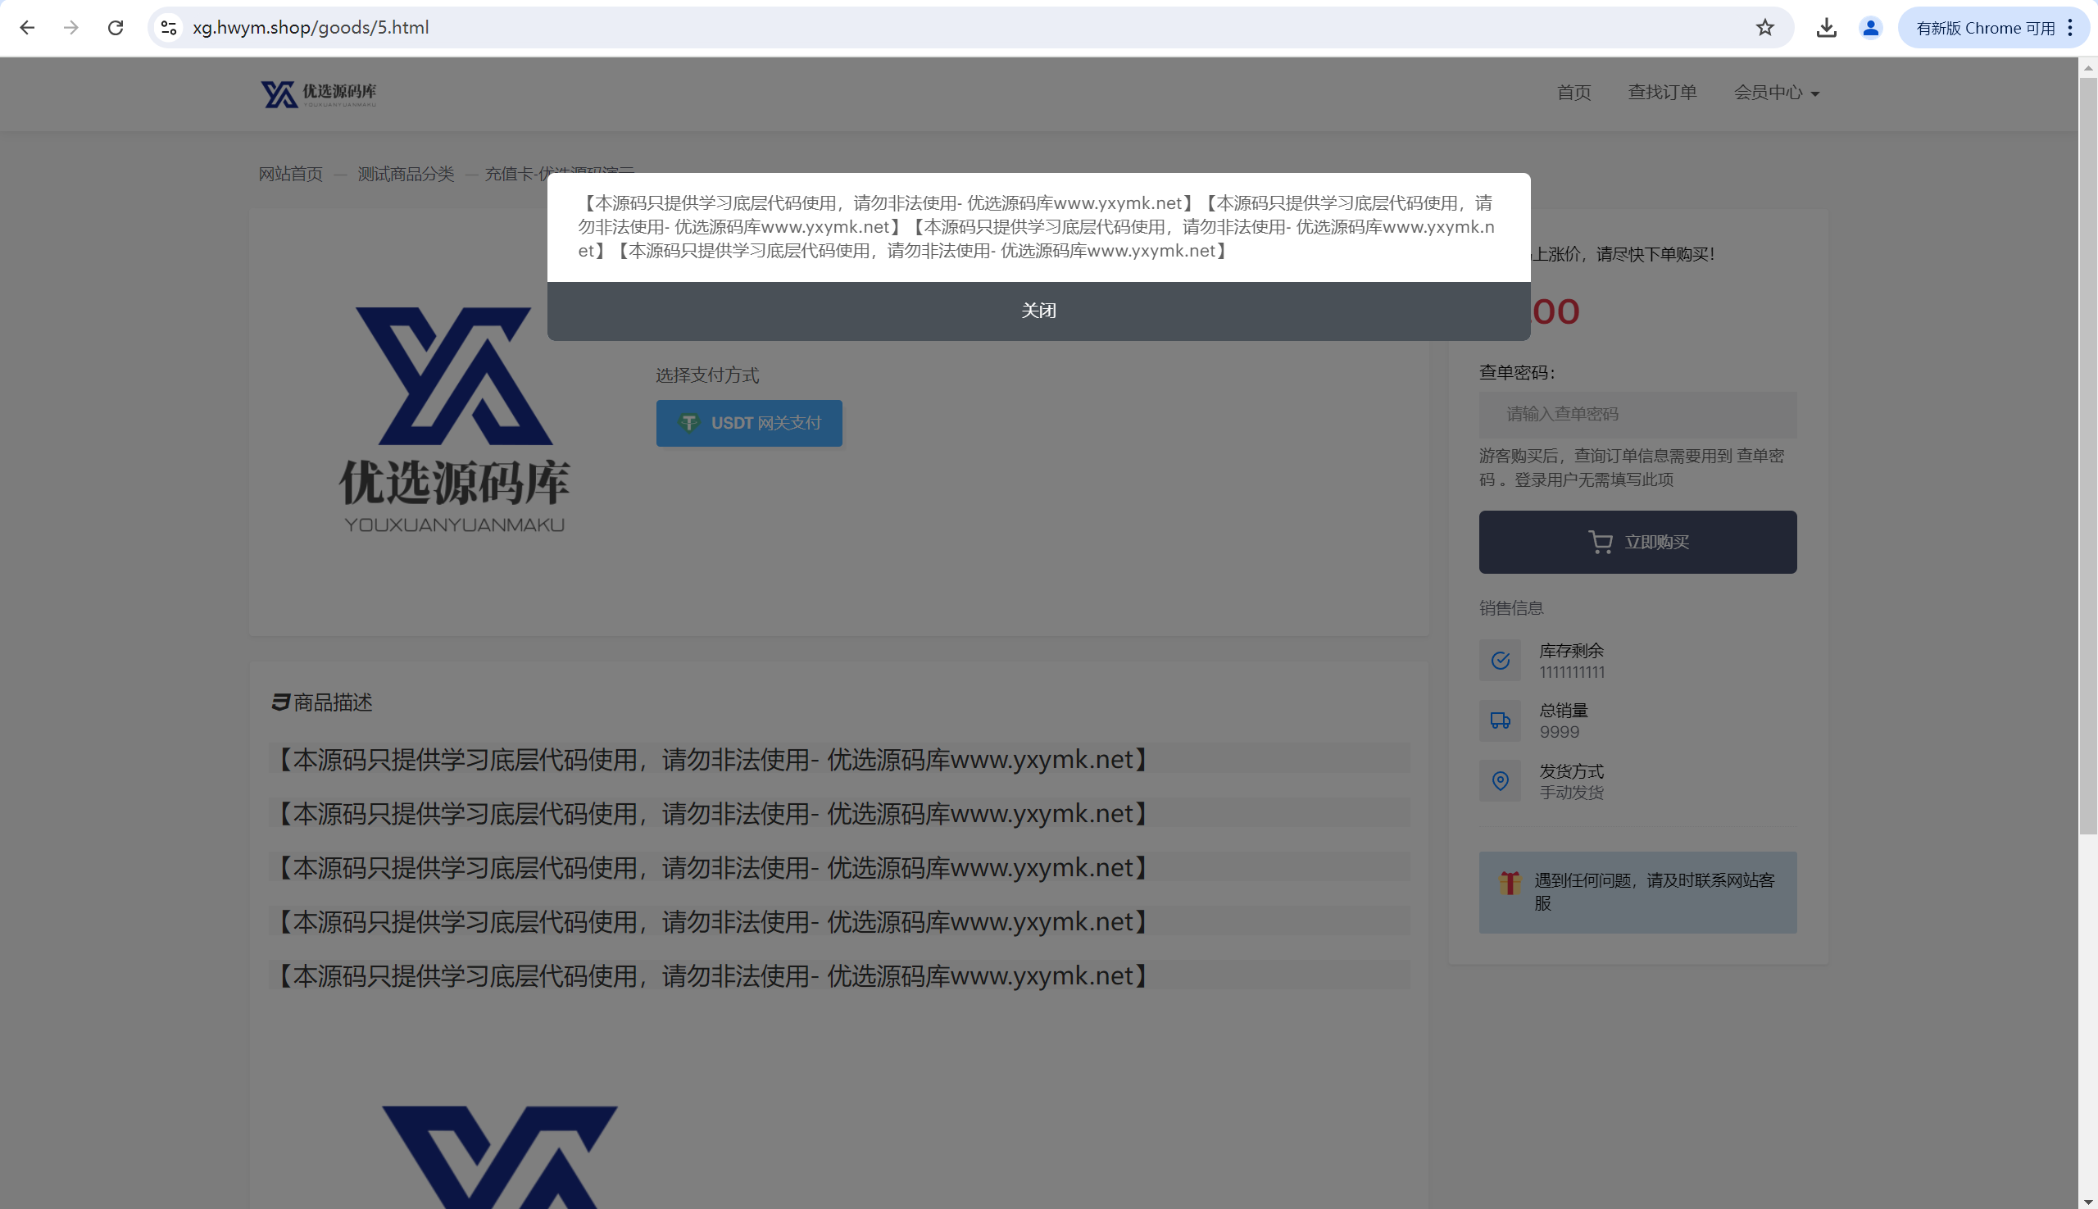
Task: Click the stock remaining check icon
Action: click(1500, 660)
